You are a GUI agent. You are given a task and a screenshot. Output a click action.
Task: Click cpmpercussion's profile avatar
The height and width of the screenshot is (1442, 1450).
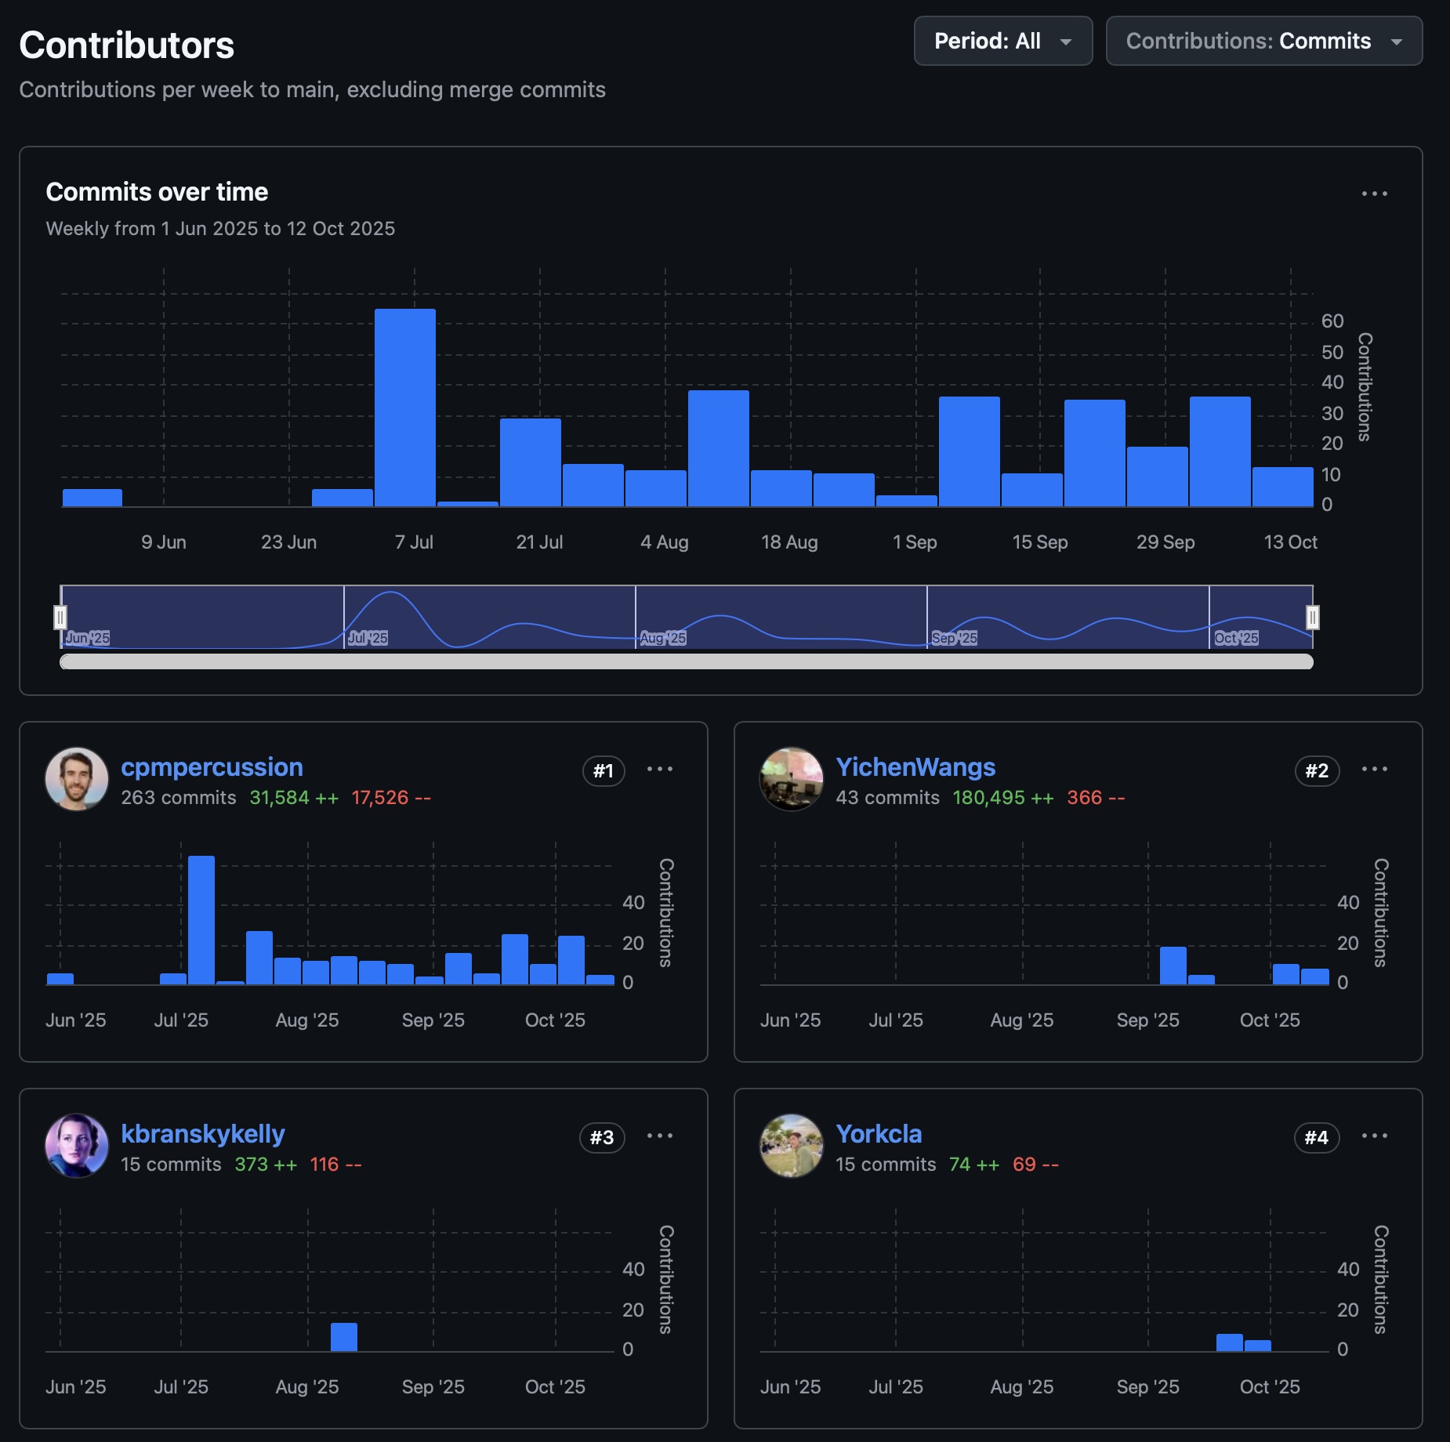click(x=77, y=780)
